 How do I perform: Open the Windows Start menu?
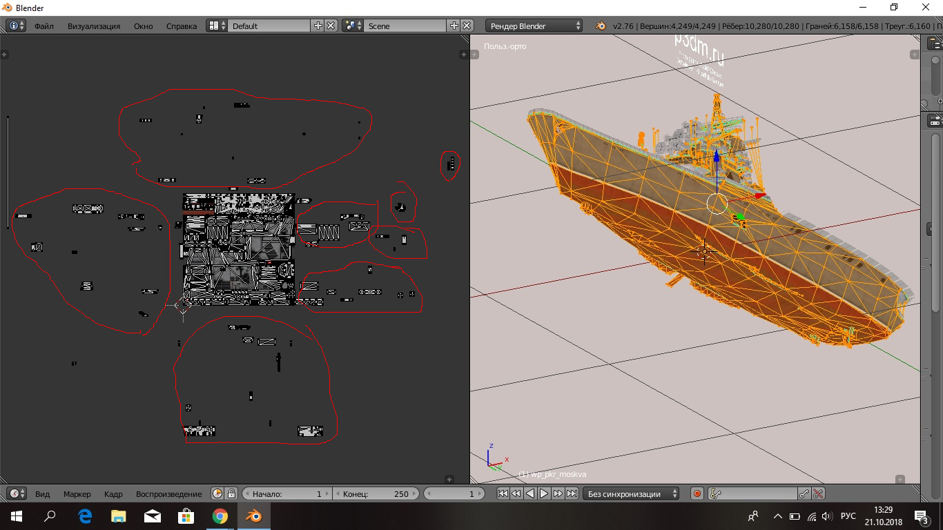point(17,516)
